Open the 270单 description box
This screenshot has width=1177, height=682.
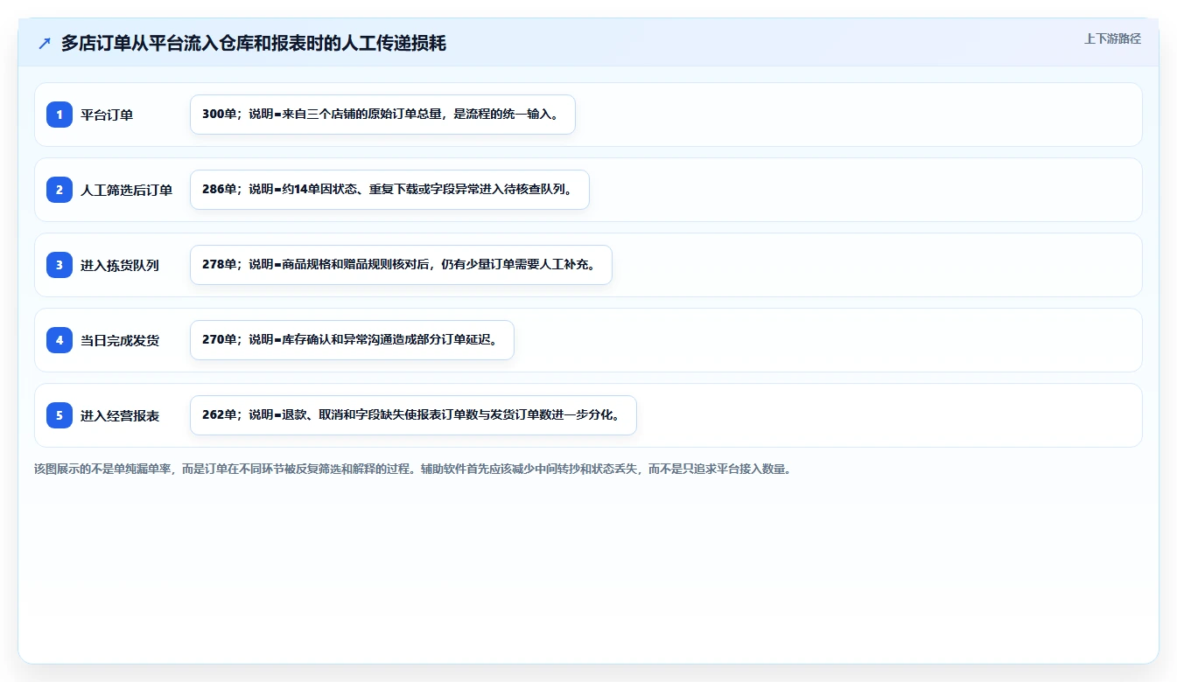click(352, 340)
